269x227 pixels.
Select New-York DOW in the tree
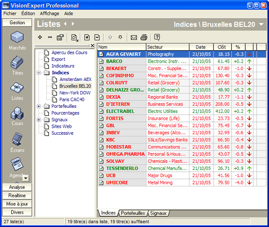75,93
